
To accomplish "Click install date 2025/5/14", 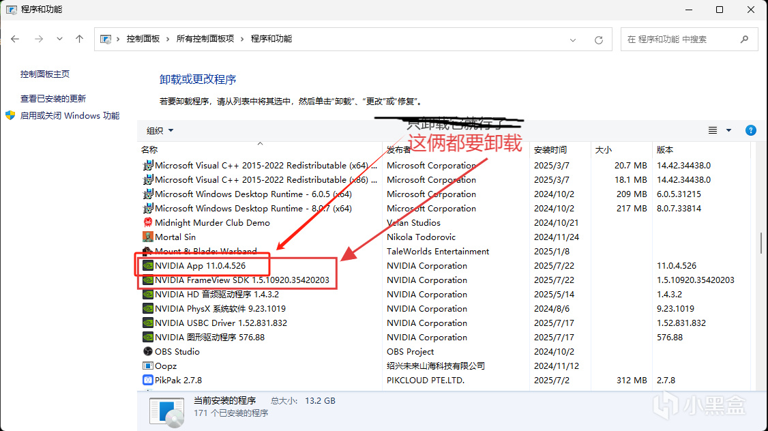I will pos(554,295).
